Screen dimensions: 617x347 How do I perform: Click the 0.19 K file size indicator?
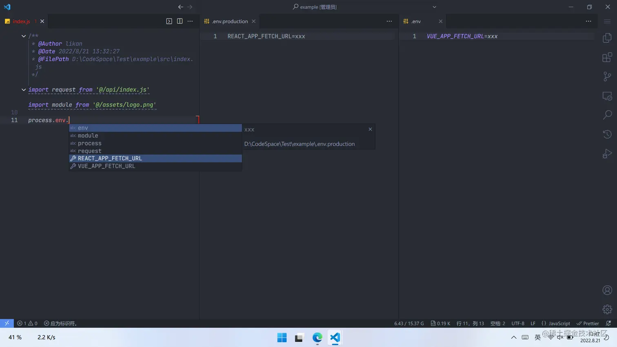tap(441, 323)
